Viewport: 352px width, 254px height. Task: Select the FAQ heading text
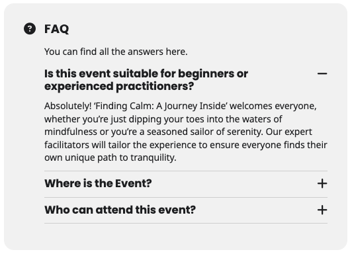point(57,29)
